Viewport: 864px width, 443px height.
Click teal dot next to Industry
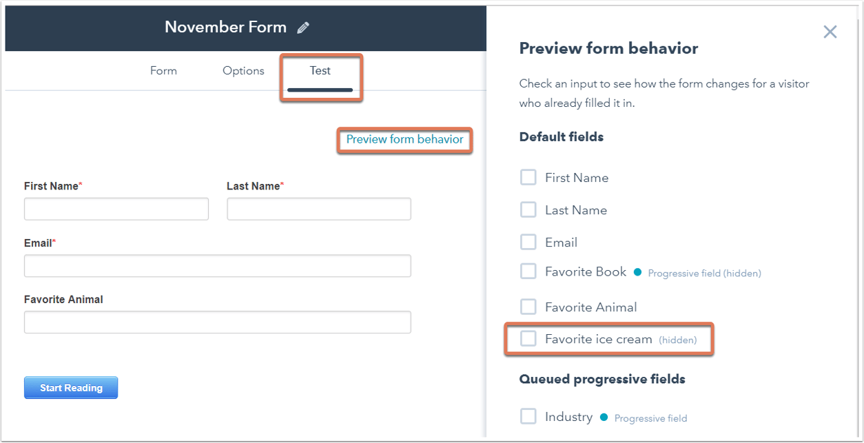pos(604,418)
